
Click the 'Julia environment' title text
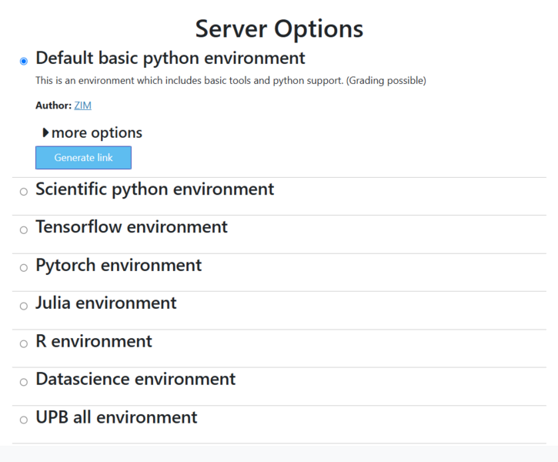point(106,303)
